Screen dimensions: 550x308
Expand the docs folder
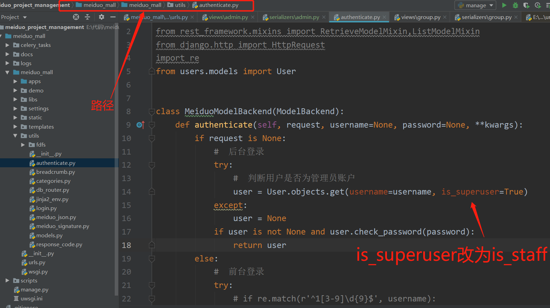(7, 54)
